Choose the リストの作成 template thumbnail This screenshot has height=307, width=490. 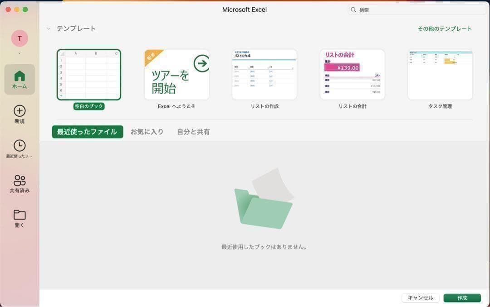(x=264, y=75)
